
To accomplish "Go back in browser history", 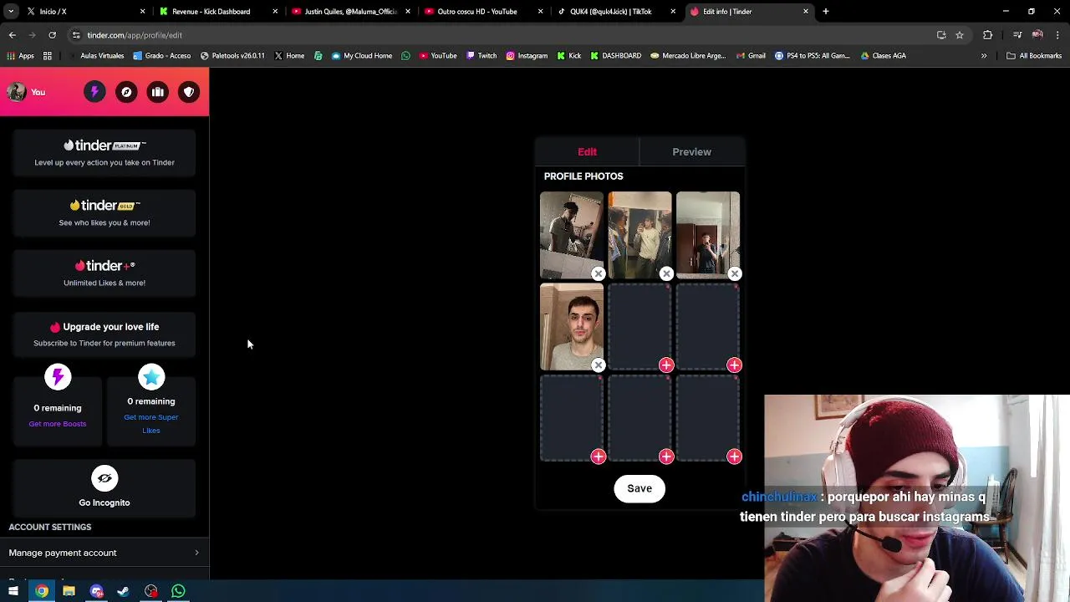I will [x=13, y=35].
